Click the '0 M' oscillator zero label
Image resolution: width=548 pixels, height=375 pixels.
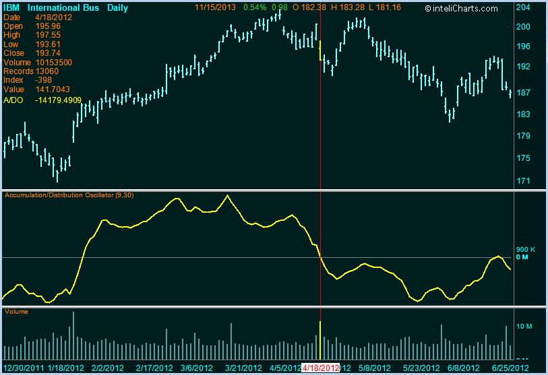(522, 257)
